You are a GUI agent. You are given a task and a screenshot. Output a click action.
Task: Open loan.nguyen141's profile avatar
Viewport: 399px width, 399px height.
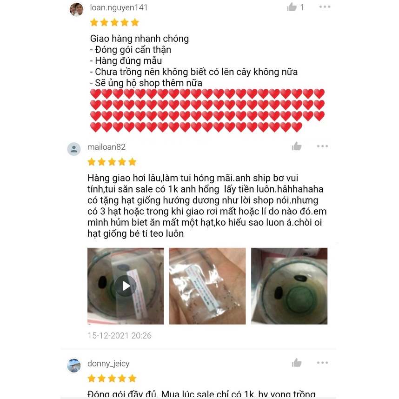[x=76, y=10]
